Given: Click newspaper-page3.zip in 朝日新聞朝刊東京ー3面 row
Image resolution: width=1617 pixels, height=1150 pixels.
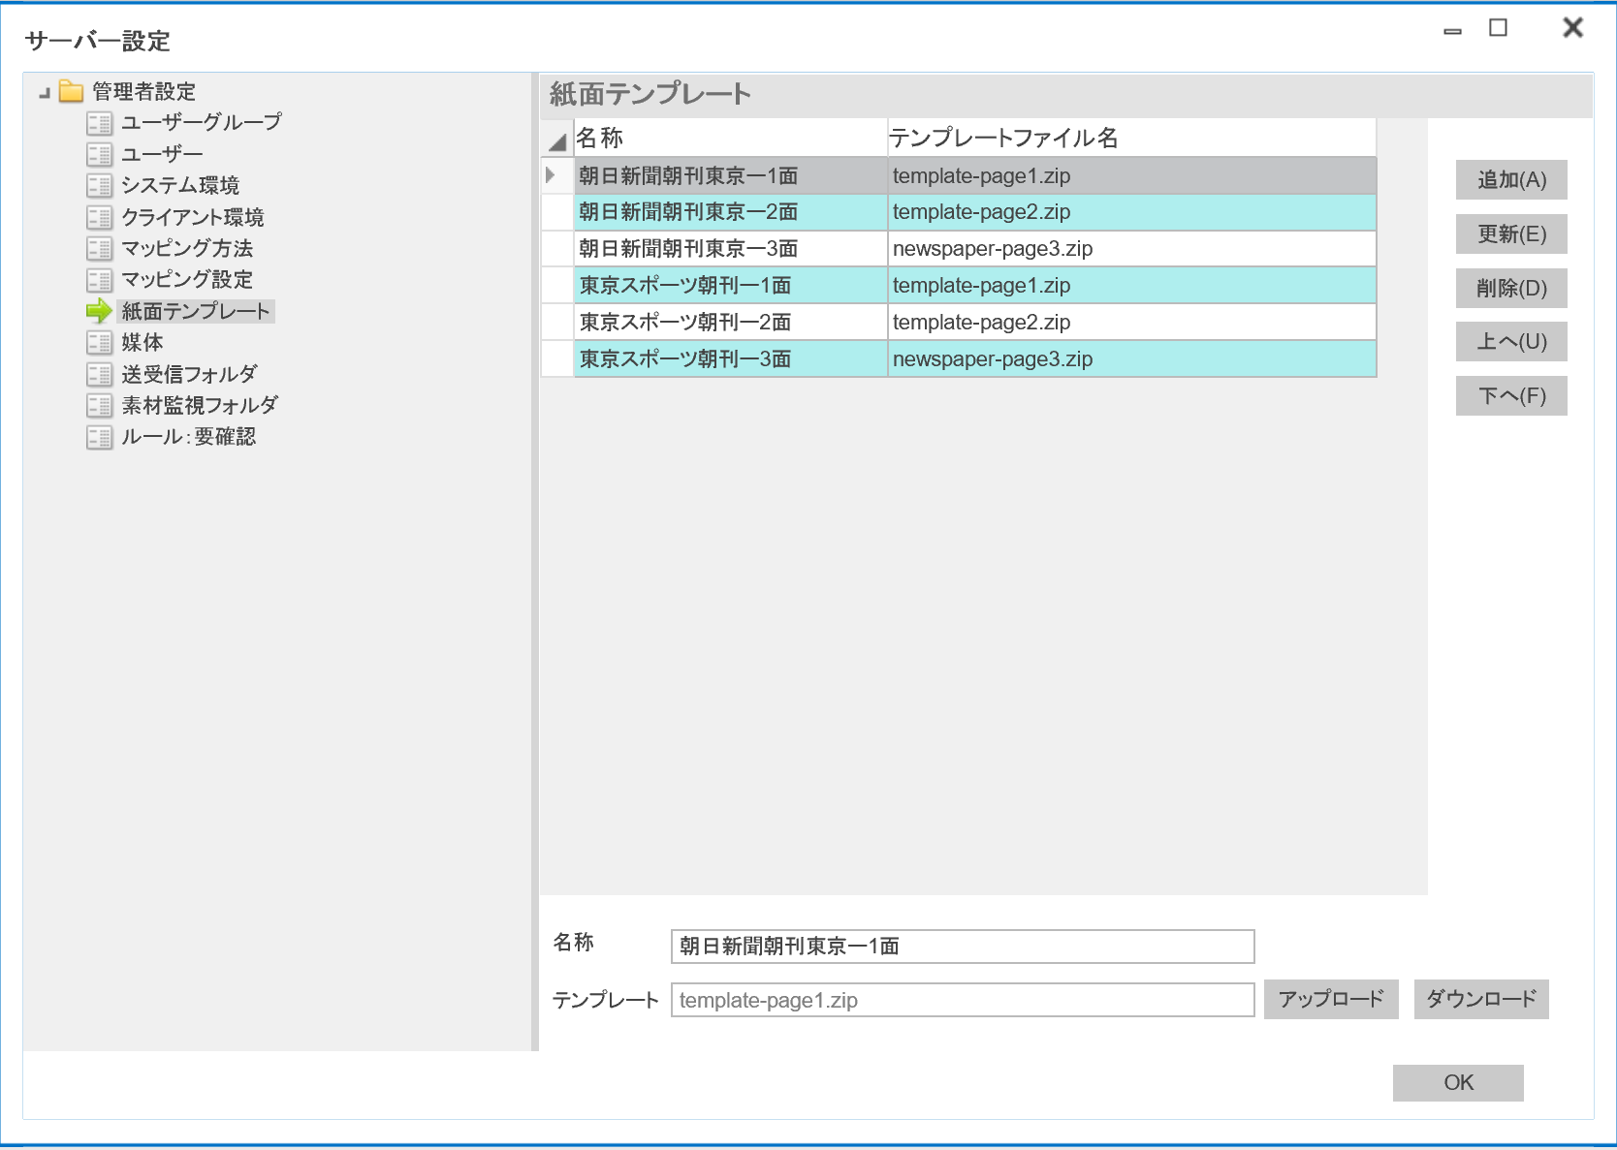Looking at the screenshot, I should tap(1132, 249).
